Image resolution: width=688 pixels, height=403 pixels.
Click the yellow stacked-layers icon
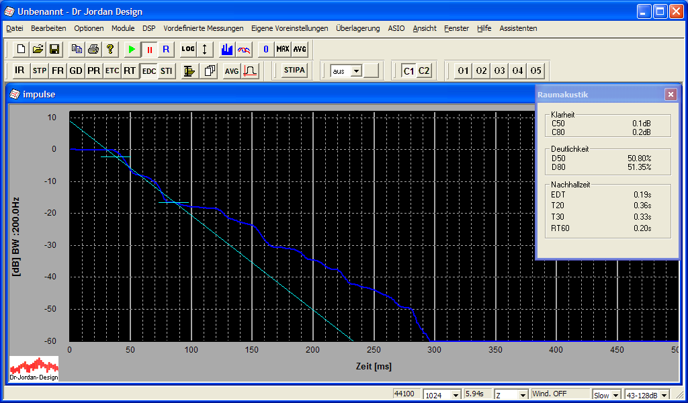coord(189,71)
